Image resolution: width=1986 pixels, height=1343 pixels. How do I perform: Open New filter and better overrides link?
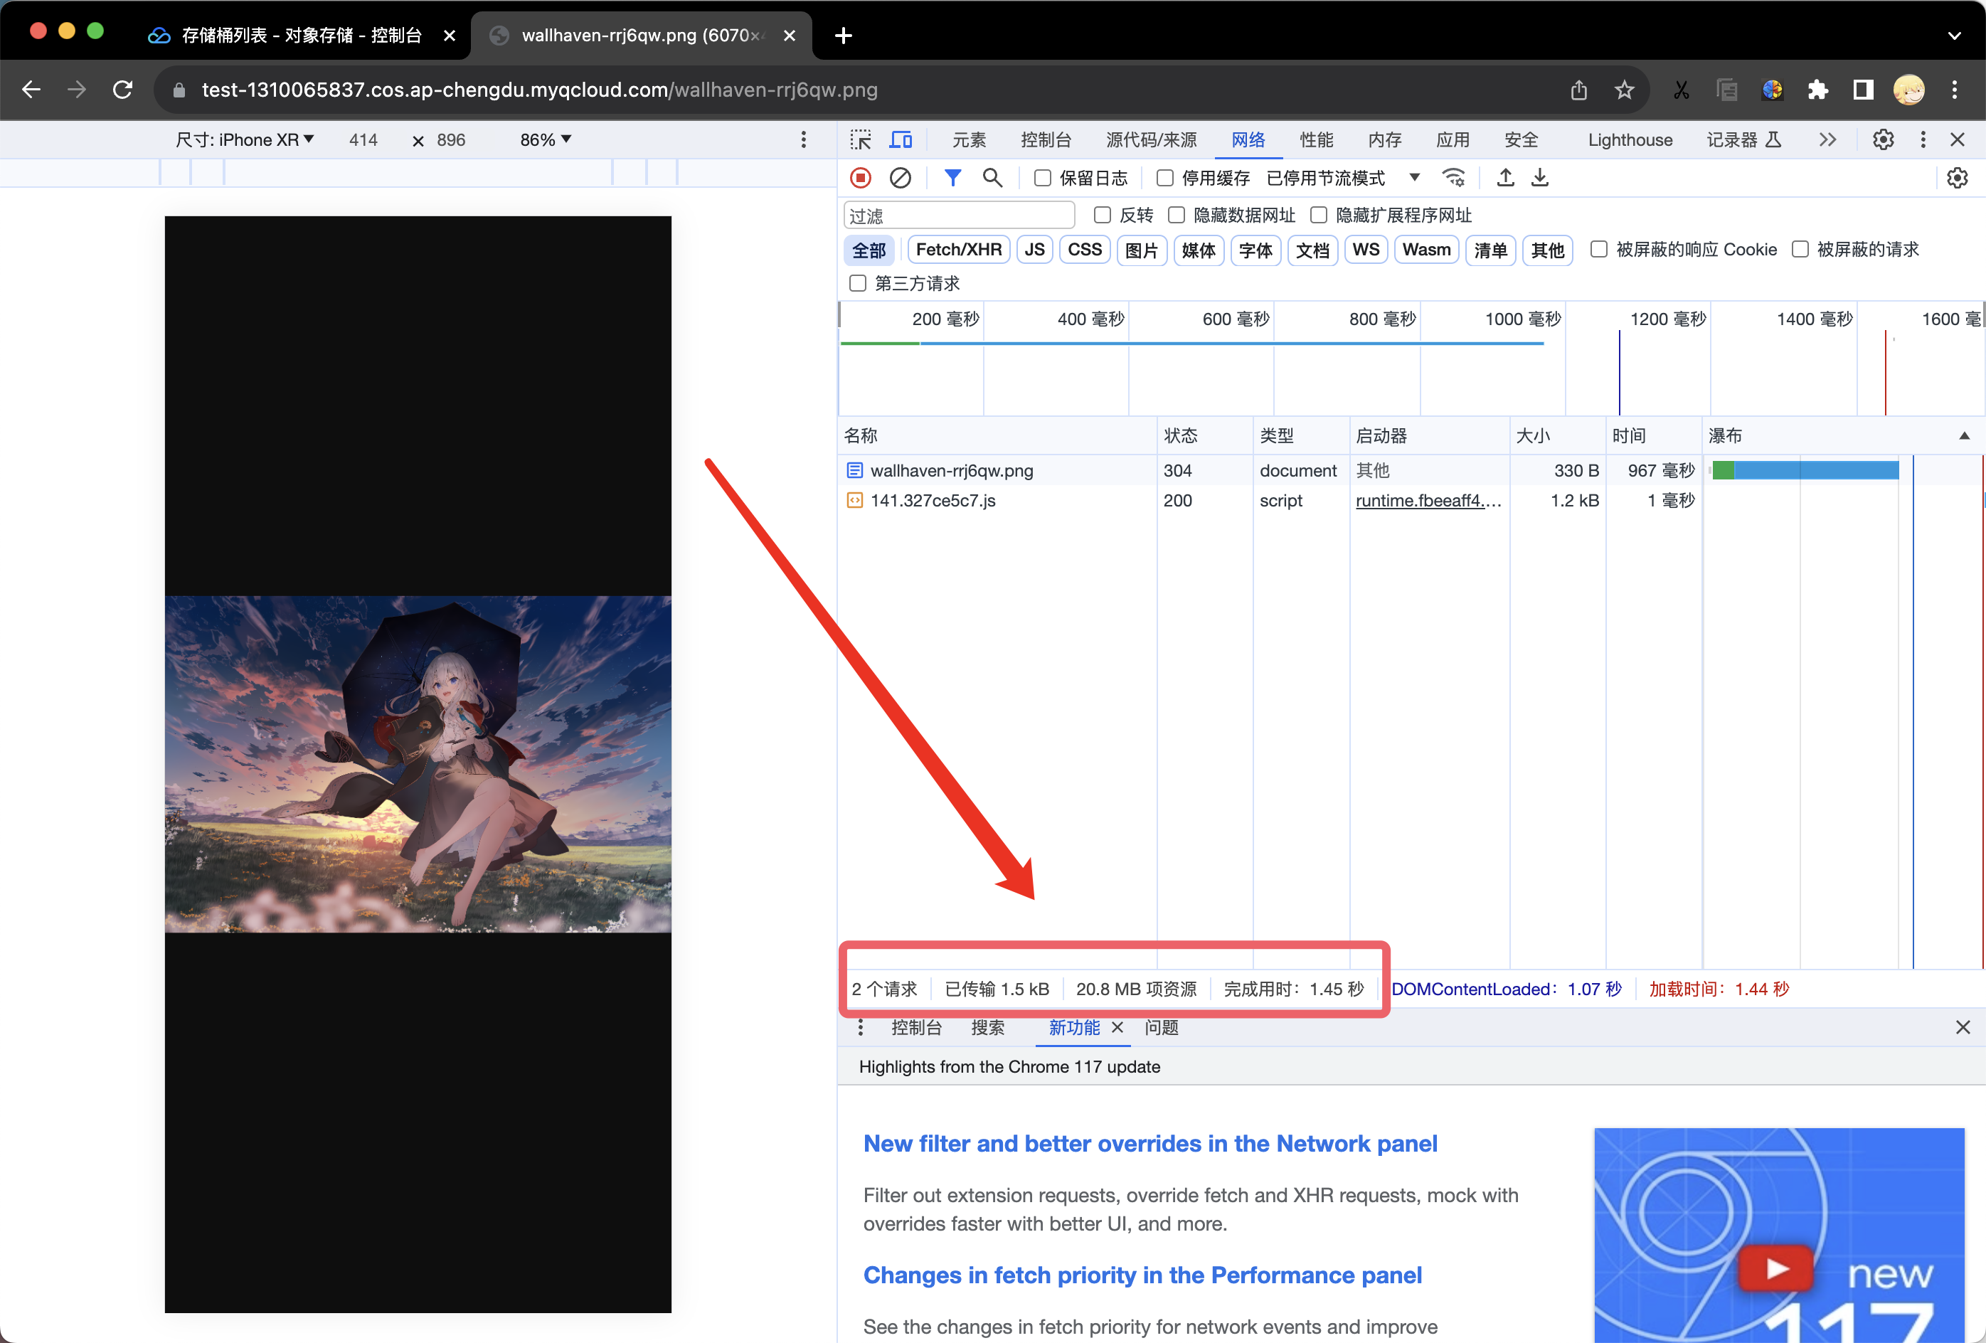[x=1150, y=1143]
